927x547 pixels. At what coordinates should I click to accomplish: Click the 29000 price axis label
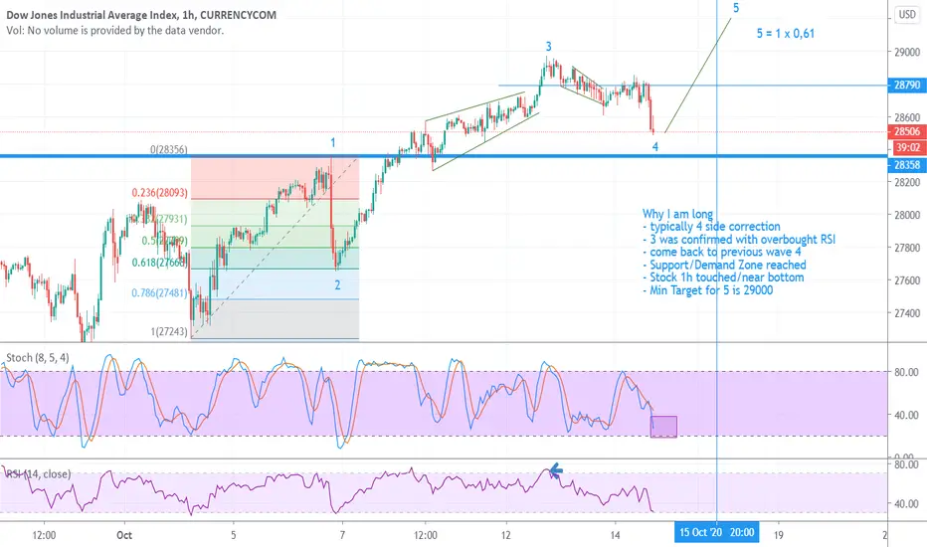[907, 52]
